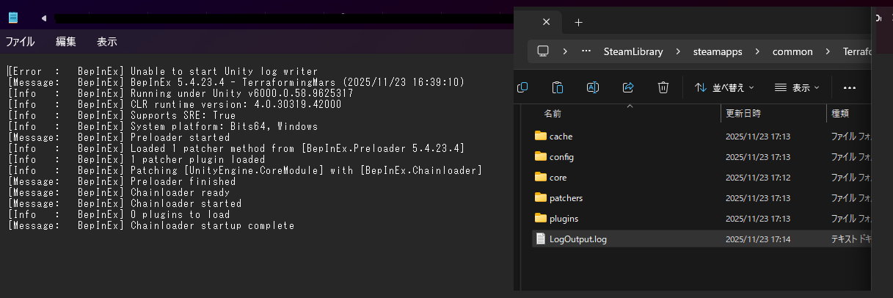
Task: Click the Rename icon in Explorer toolbar
Action: click(x=593, y=87)
